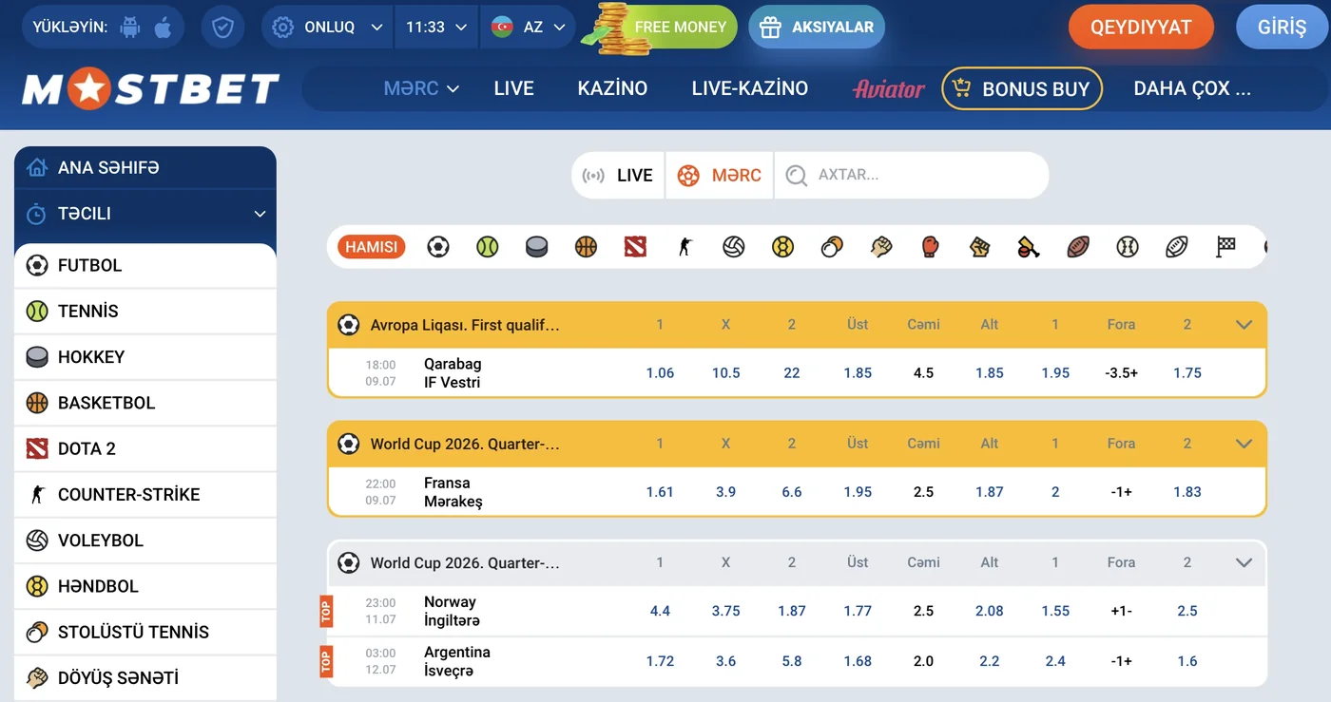Screen dimensions: 1331x702
Task: Select DOTA 2 in the sidebar
Action: [x=145, y=448]
